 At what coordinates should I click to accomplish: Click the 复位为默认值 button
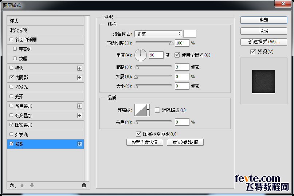[x=185, y=142]
